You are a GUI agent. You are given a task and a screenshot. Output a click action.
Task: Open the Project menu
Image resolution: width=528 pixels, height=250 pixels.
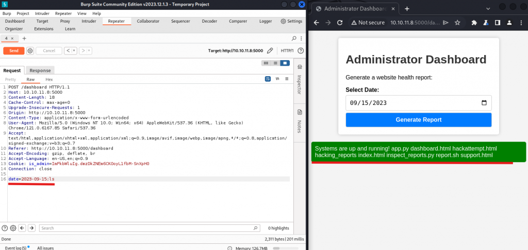[23, 13]
